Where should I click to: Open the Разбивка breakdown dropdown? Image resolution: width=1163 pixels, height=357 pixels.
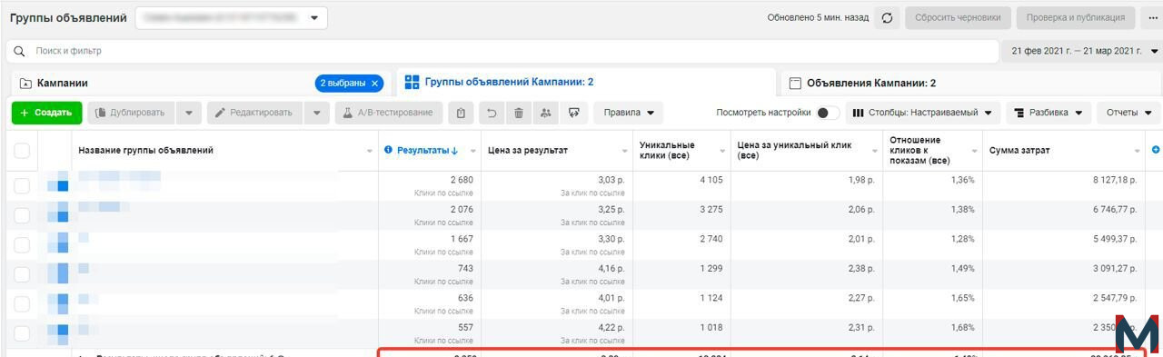[1048, 113]
